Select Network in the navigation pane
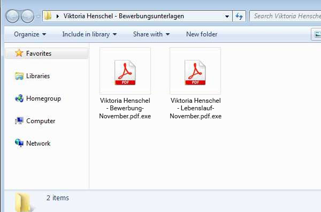This screenshot has height=212, width=321. pyautogui.click(x=39, y=143)
